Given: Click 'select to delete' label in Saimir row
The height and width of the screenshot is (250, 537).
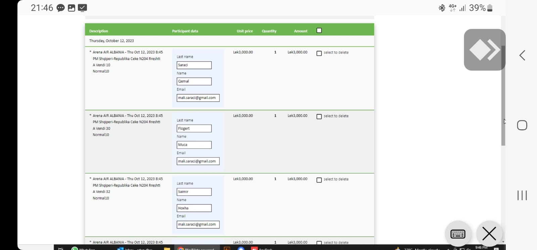Looking at the screenshot, I should (336, 179).
